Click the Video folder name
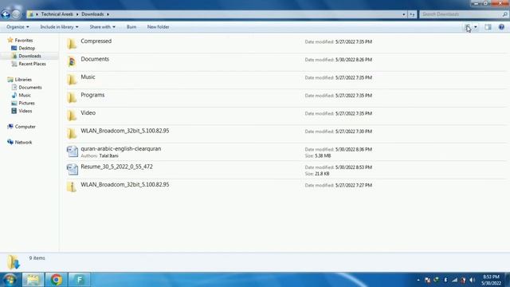 tap(88, 113)
